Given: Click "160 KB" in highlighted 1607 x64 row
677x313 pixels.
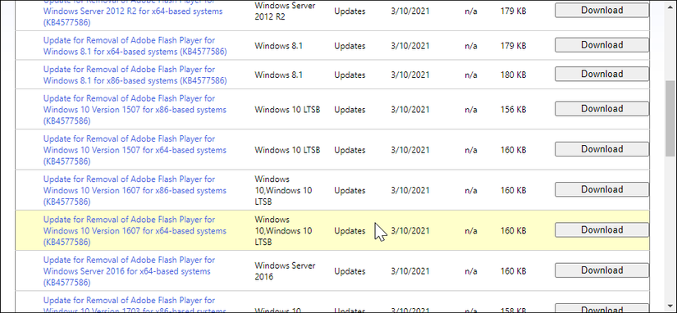Looking at the screenshot, I should pyautogui.click(x=514, y=231).
